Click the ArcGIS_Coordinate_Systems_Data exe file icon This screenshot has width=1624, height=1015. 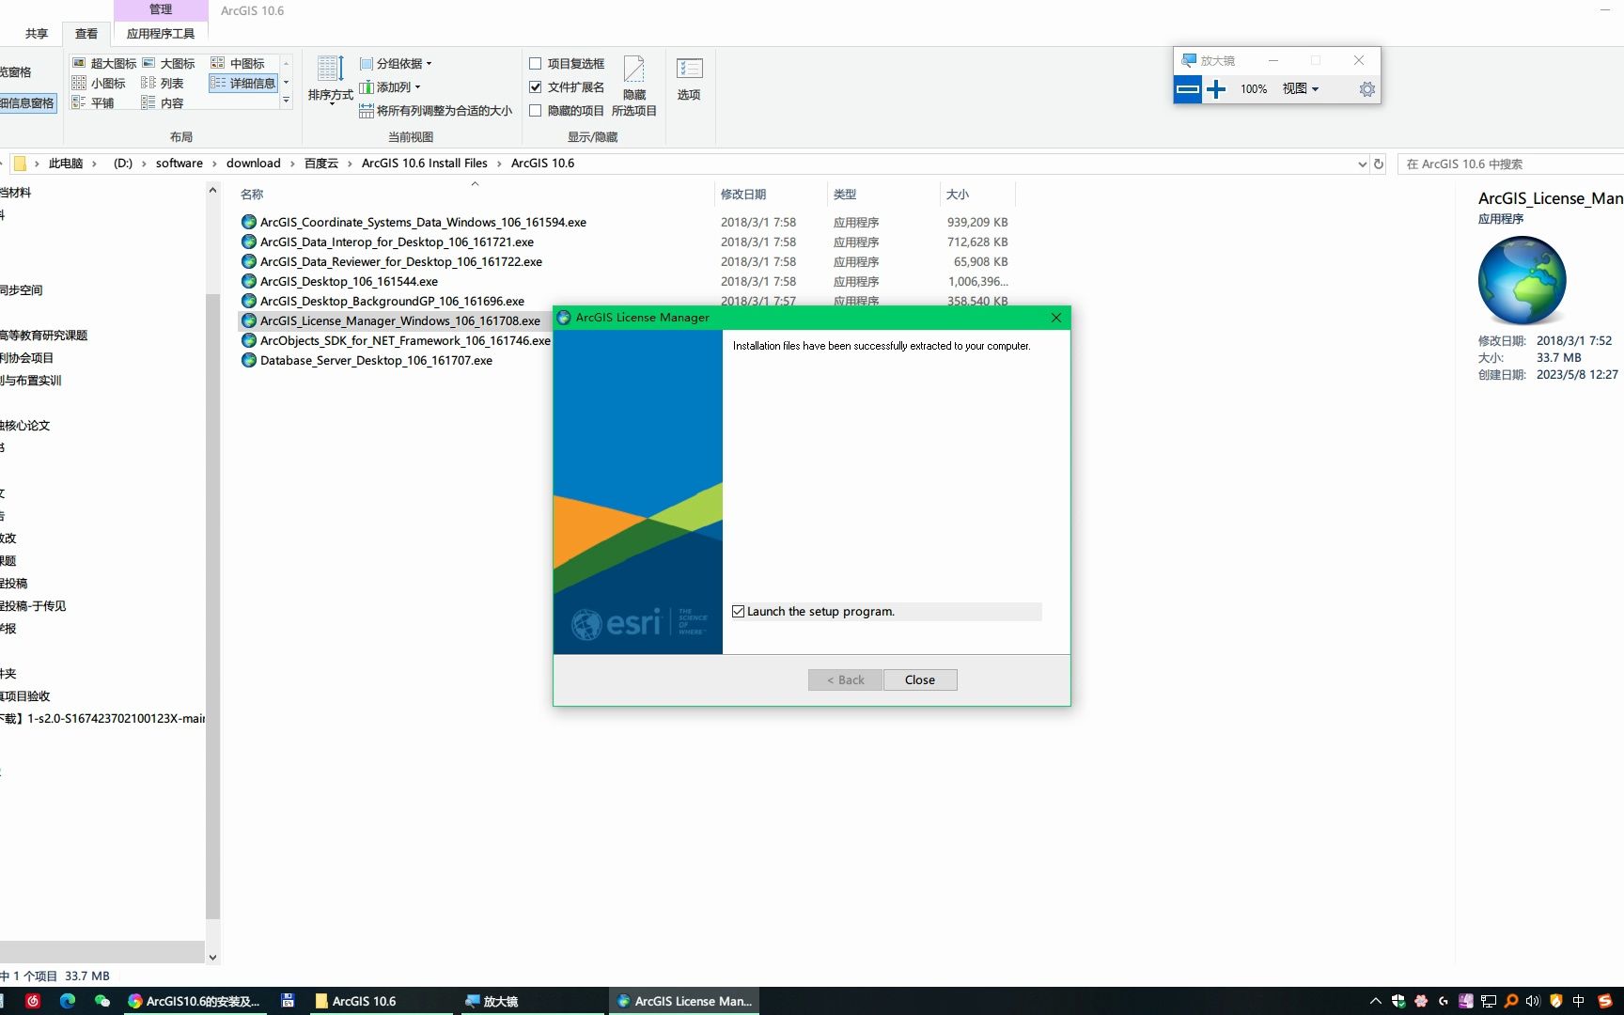(x=249, y=222)
